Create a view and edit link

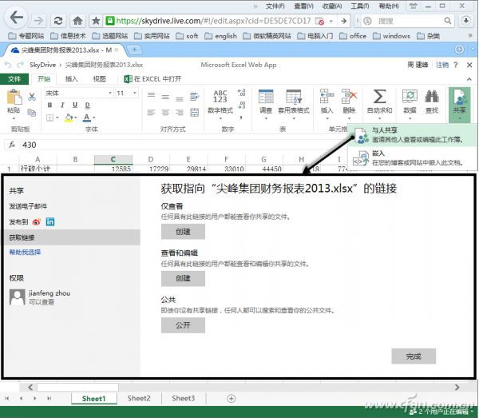pos(183,278)
